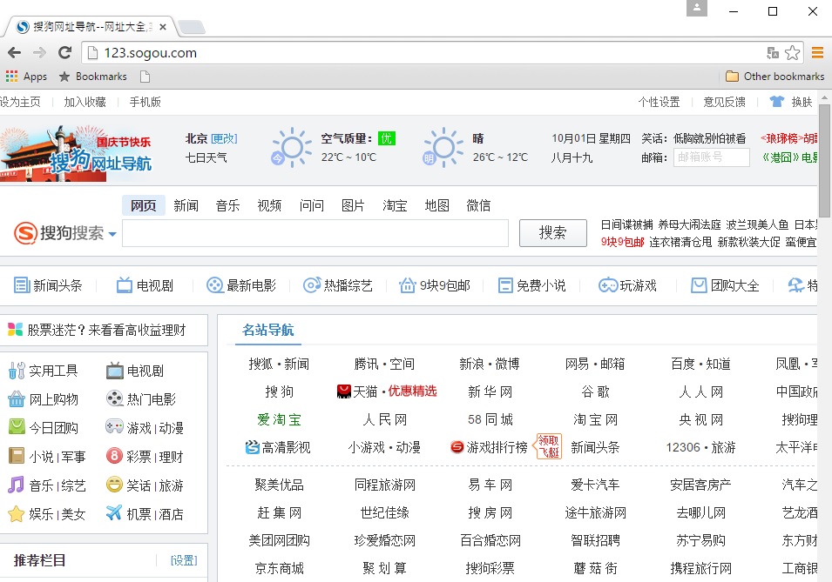This screenshot has height=582, width=832.
Task: Click the vertical page scrollbar thumb
Action: pos(824,159)
